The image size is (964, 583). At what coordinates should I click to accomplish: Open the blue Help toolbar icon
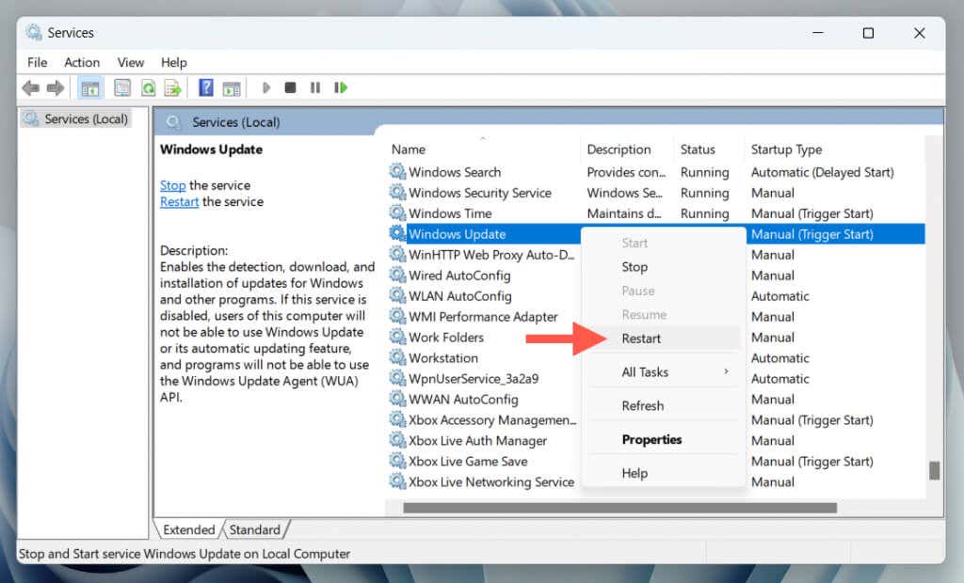click(x=206, y=87)
